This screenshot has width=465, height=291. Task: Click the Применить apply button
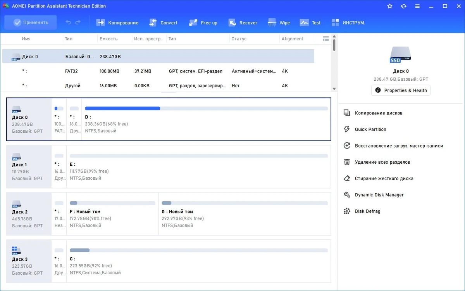pyautogui.click(x=31, y=23)
